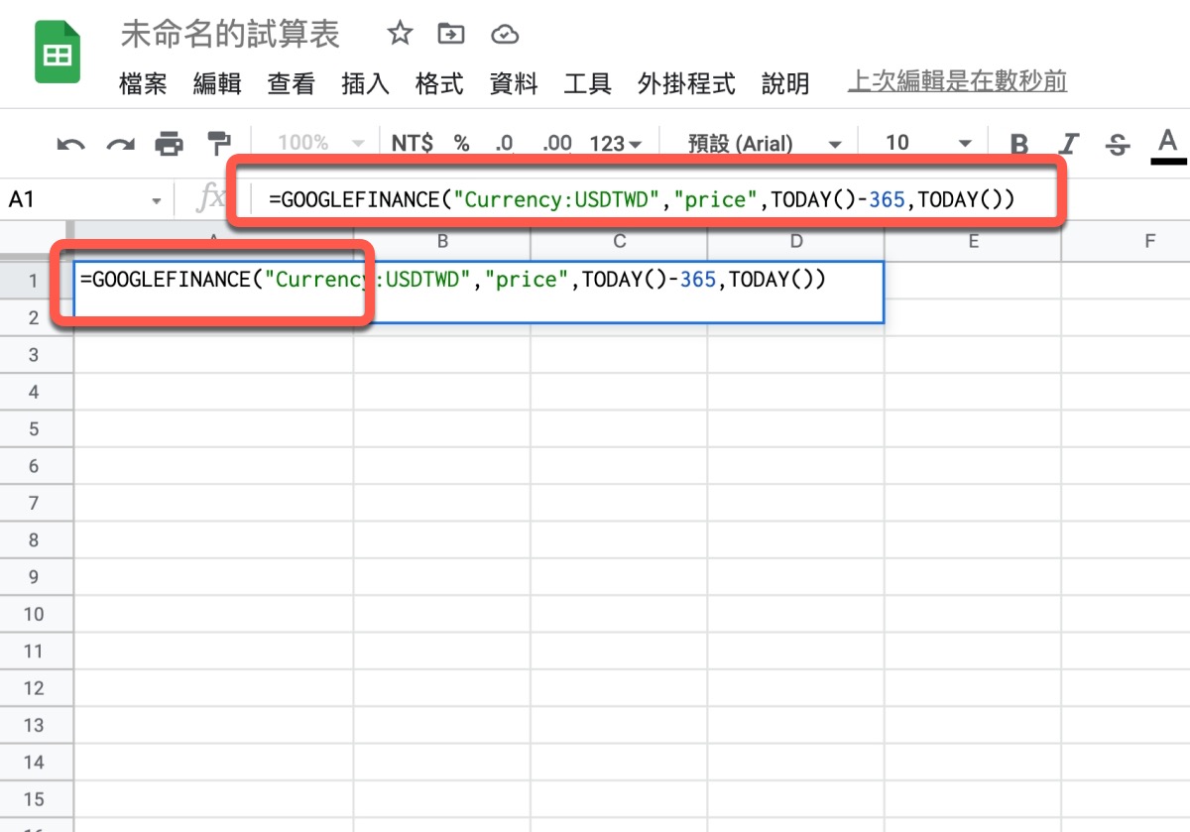Apply NT$ currency format
1190x832 pixels.
[x=412, y=144]
